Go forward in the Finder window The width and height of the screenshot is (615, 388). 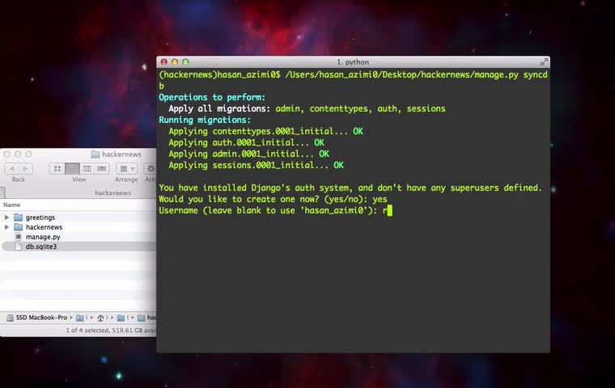[x=26, y=168]
